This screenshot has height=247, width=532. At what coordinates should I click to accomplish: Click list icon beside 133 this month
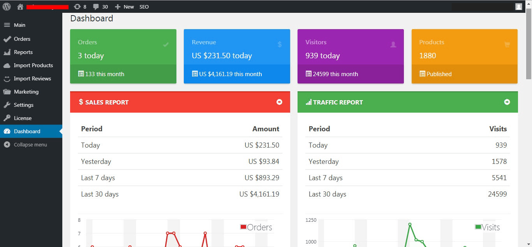pos(81,74)
